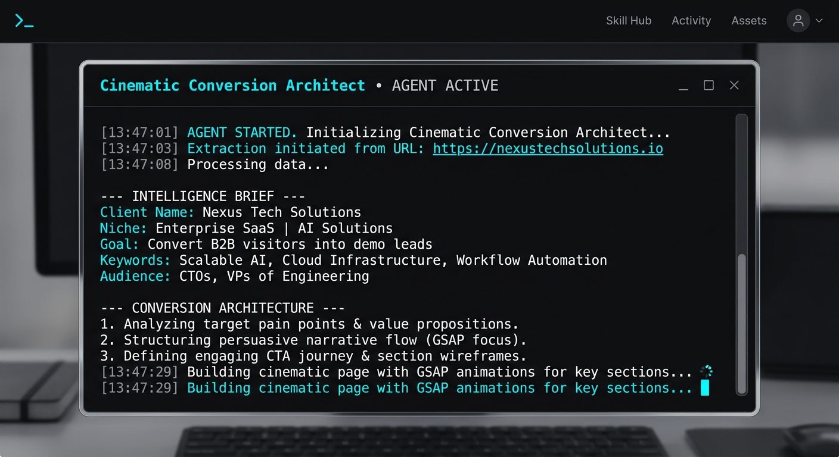Expand the account menu chevron
Image resolution: width=839 pixels, height=457 pixels.
[819, 21]
